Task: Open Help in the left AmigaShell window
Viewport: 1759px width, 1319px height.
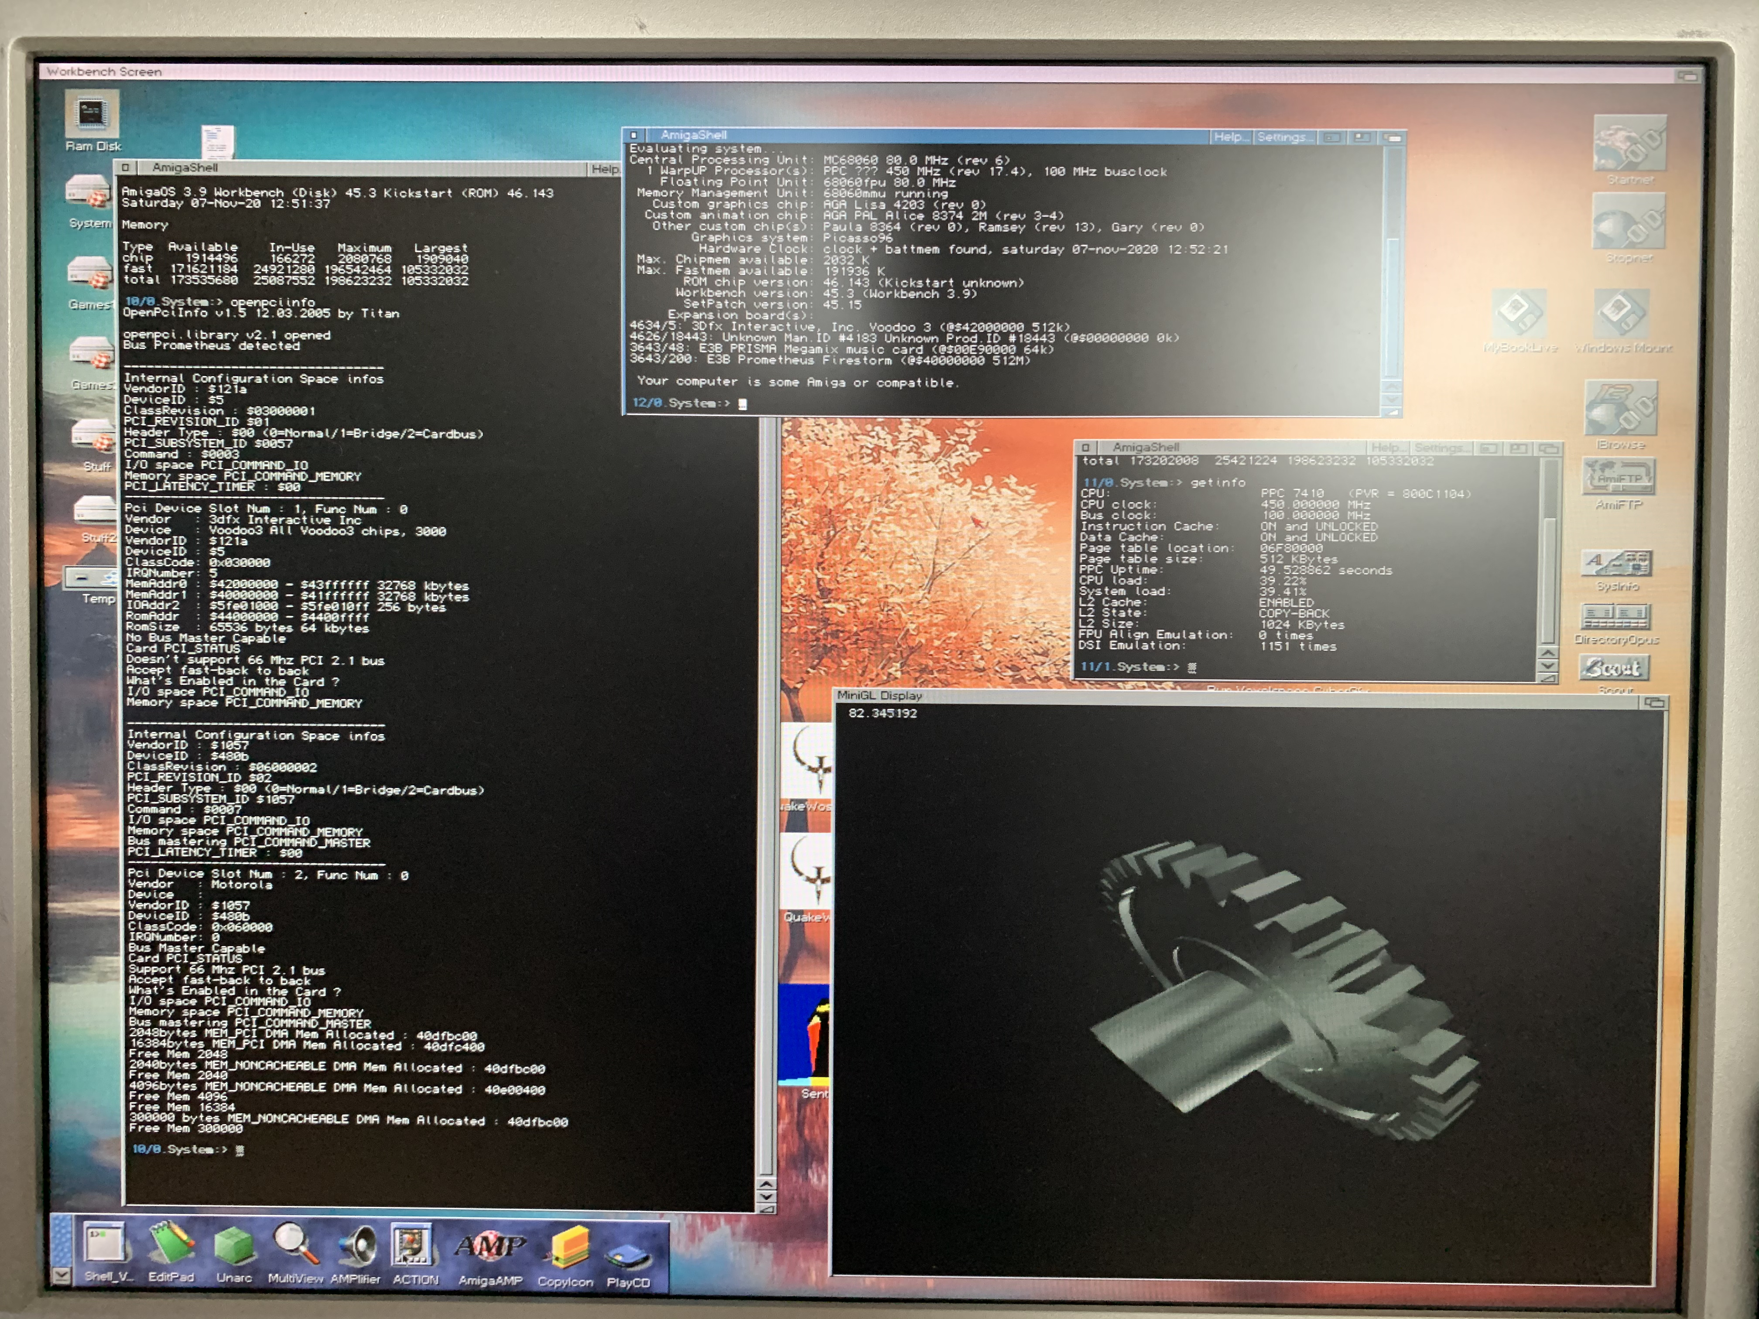Action: point(604,168)
